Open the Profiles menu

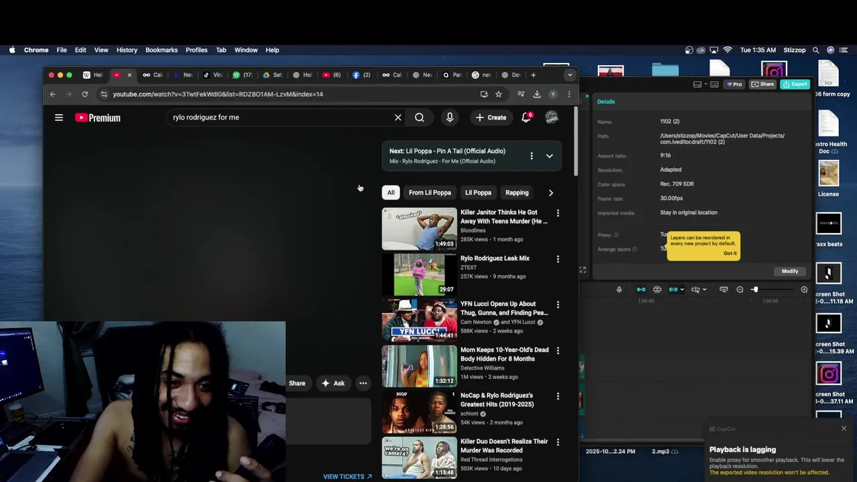tap(196, 50)
